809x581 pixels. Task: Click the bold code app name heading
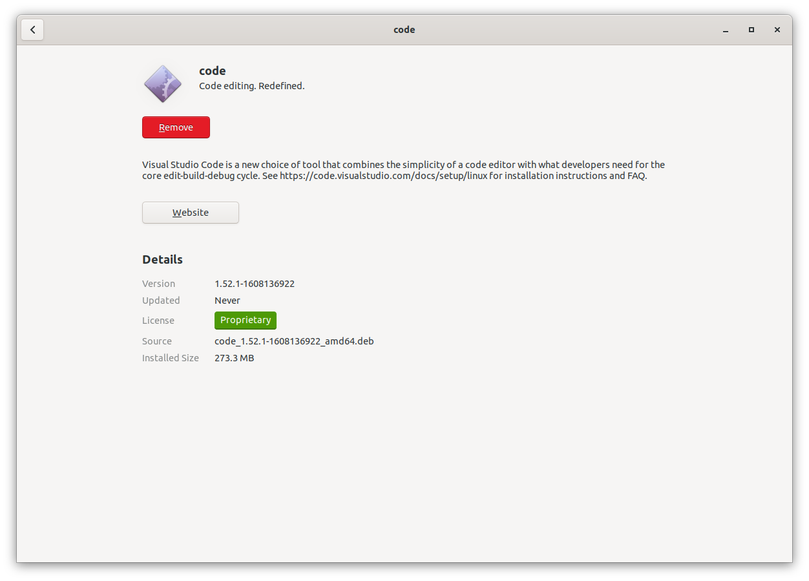213,71
